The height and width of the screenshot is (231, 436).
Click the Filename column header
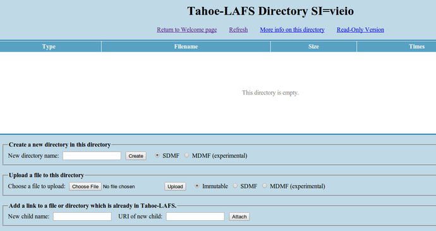(186, 47)
